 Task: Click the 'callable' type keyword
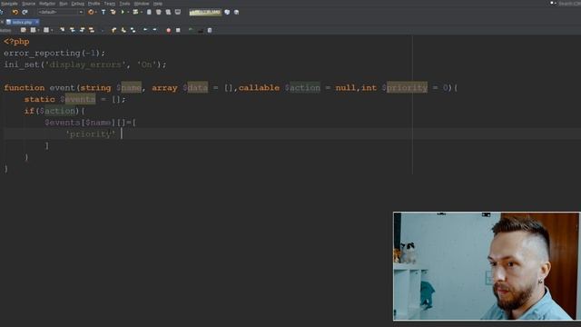tap(259, 87)
